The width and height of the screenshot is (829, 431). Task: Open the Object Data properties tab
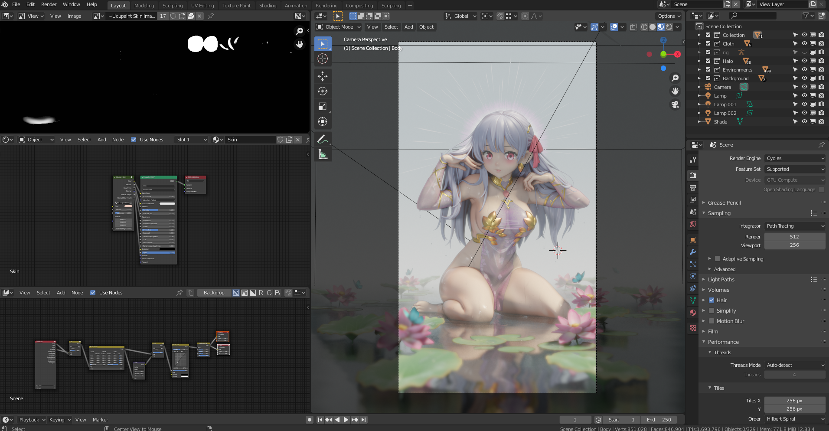(x=693, y=300)
